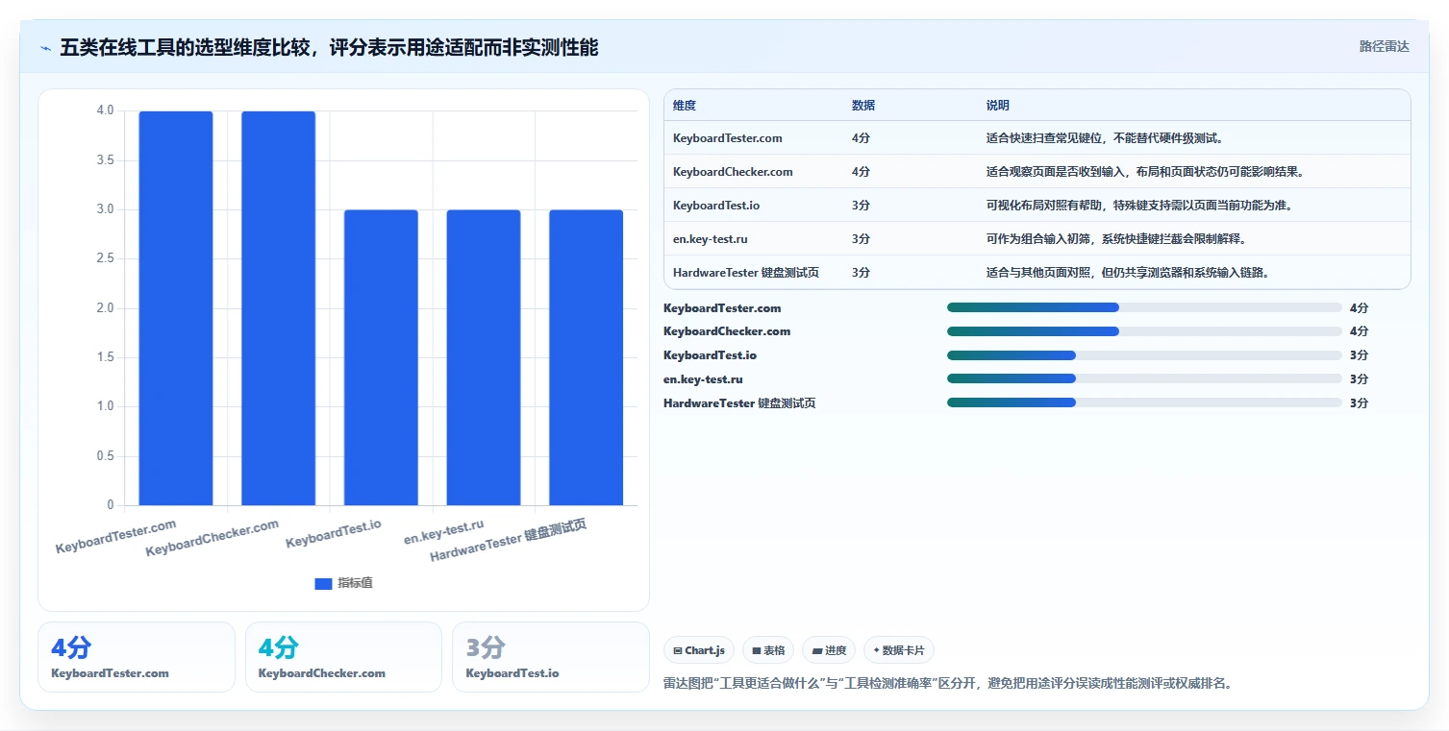Click the KeyboardTest.io progress bar
The image size is (1449, 731).
click(1144, 355)
